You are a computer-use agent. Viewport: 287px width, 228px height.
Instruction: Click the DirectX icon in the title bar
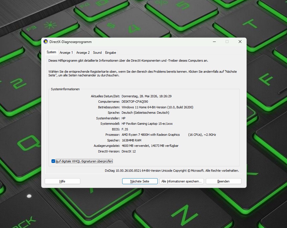click(46, 42)
